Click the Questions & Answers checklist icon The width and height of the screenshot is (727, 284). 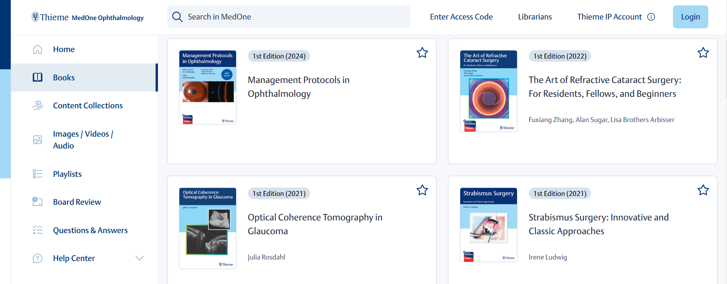(x=38, y=230)
